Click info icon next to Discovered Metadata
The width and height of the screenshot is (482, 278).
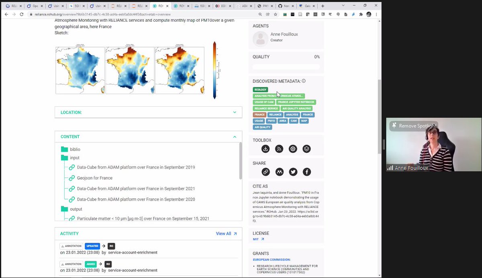(304, 81)
